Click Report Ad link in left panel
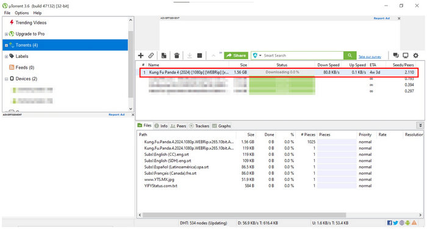427x229 pixels. [x=117, y=114]
